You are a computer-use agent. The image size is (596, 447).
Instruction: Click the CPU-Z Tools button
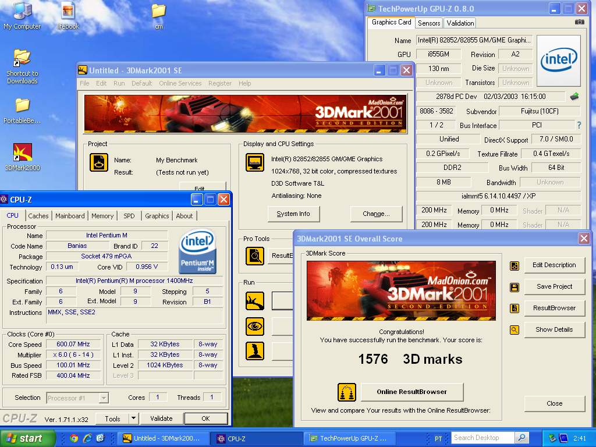click(x=112, y=418)
